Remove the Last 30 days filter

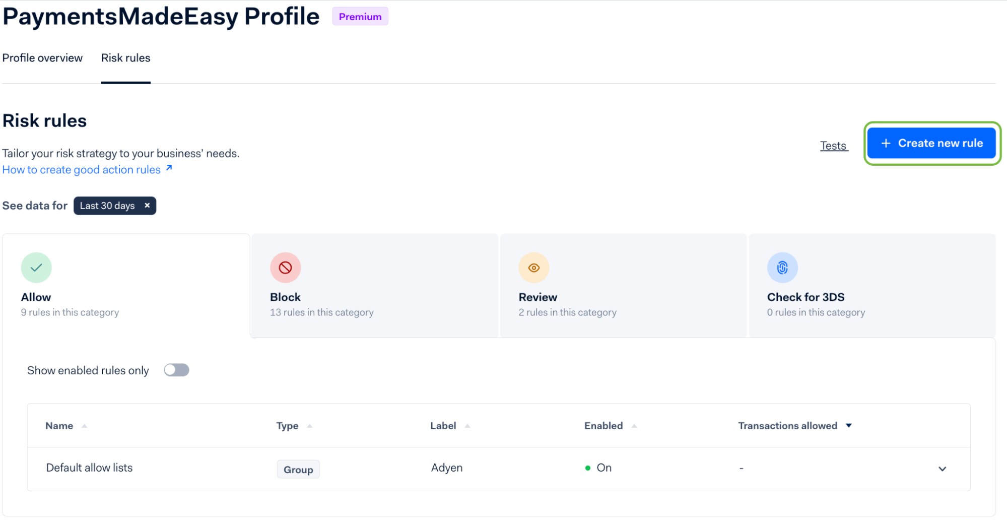coord(147,206)
